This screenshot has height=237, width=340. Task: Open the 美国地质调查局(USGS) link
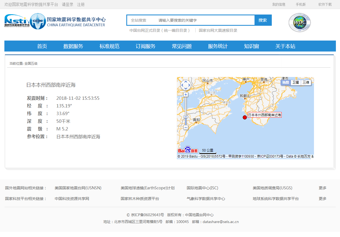(x=273, y=188)
